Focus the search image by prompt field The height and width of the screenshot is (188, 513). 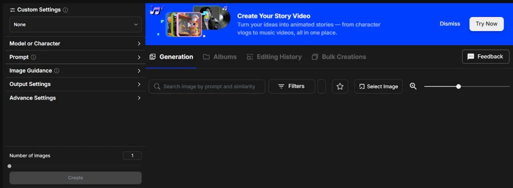(x=207, y=86)
